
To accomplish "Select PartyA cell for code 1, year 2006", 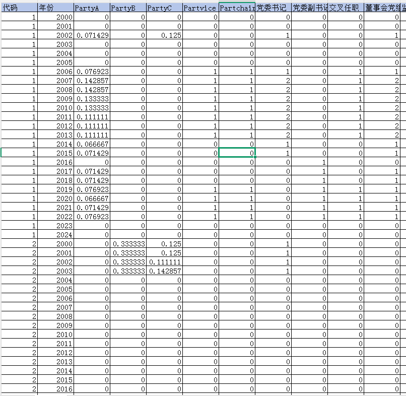I will (92, 72).
